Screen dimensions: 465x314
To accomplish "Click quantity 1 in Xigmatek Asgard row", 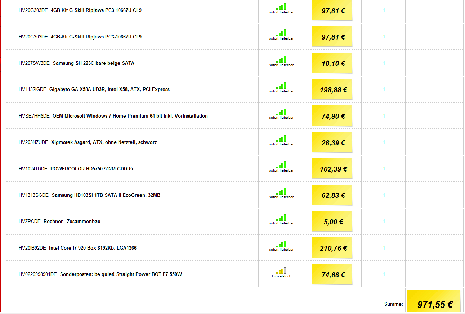I will [x=384, y=142].
